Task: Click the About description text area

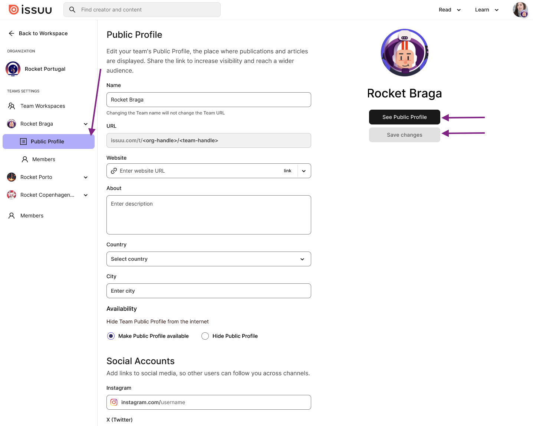Action: coord(209,215)
